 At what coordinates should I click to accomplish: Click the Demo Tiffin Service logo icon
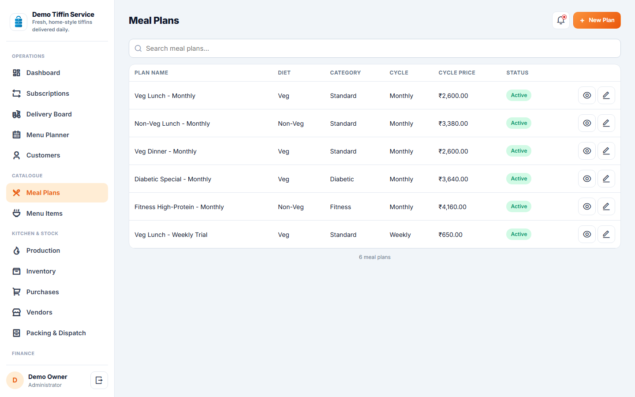[x=19, y=22]
